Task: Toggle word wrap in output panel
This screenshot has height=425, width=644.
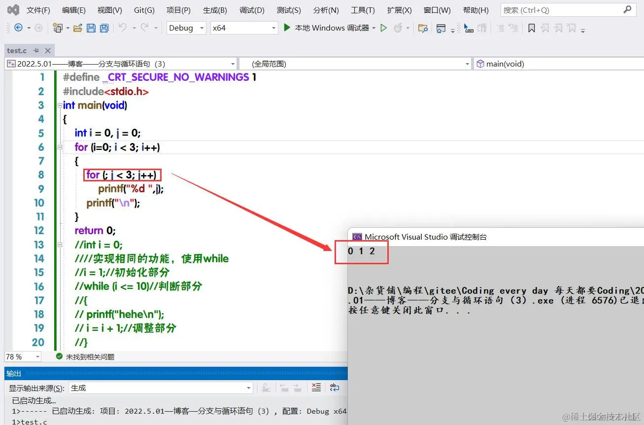Action: coord(335,388)
